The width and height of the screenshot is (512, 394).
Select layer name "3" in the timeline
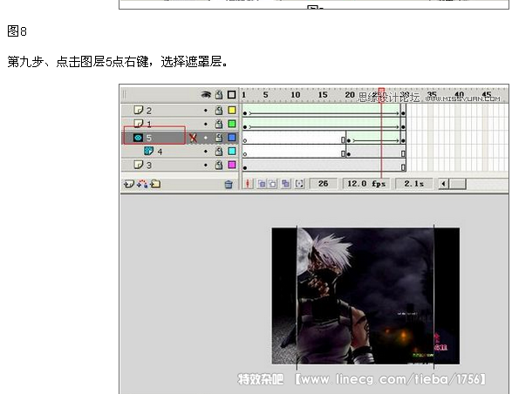coord(149,166)
